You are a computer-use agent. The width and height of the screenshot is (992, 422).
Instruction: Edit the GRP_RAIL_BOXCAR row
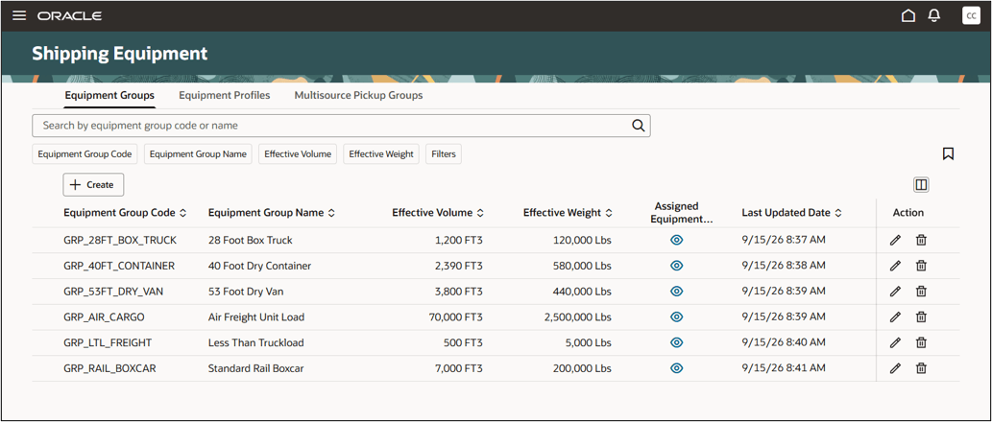pos(895,368)
